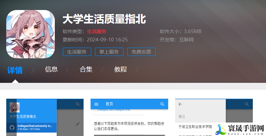
Task: Click the search icon in the 首页 bar
Action: (162, 104)
